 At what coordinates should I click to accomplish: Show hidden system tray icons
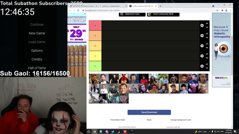click(209, 131)
